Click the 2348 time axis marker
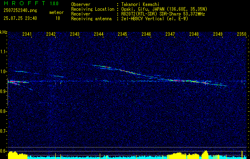 point(194,34)
